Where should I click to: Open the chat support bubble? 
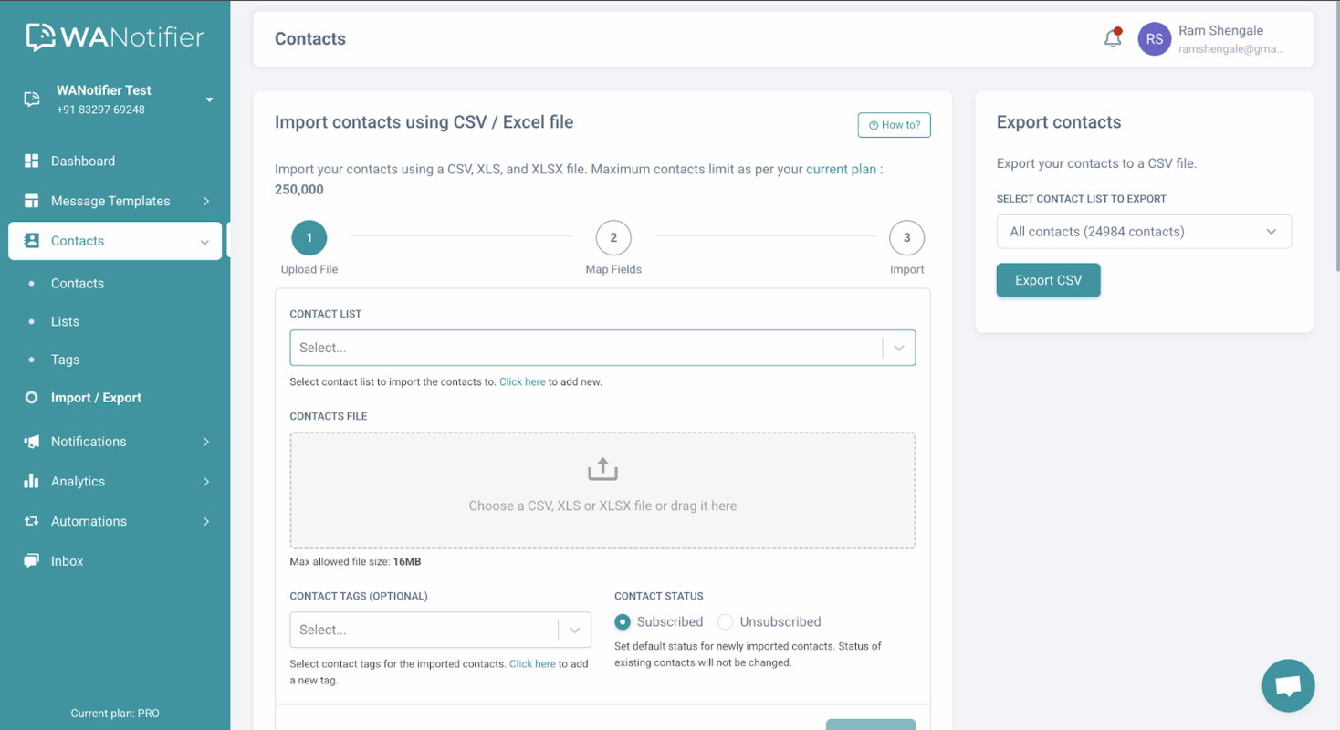point(1288,685)
